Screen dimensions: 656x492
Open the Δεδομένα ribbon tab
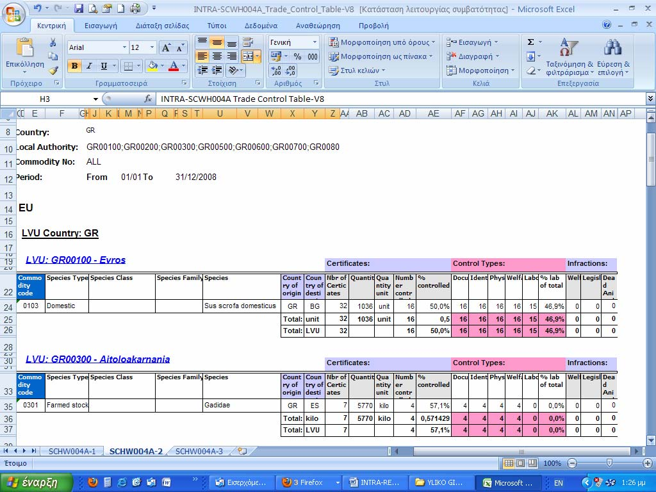261,26
